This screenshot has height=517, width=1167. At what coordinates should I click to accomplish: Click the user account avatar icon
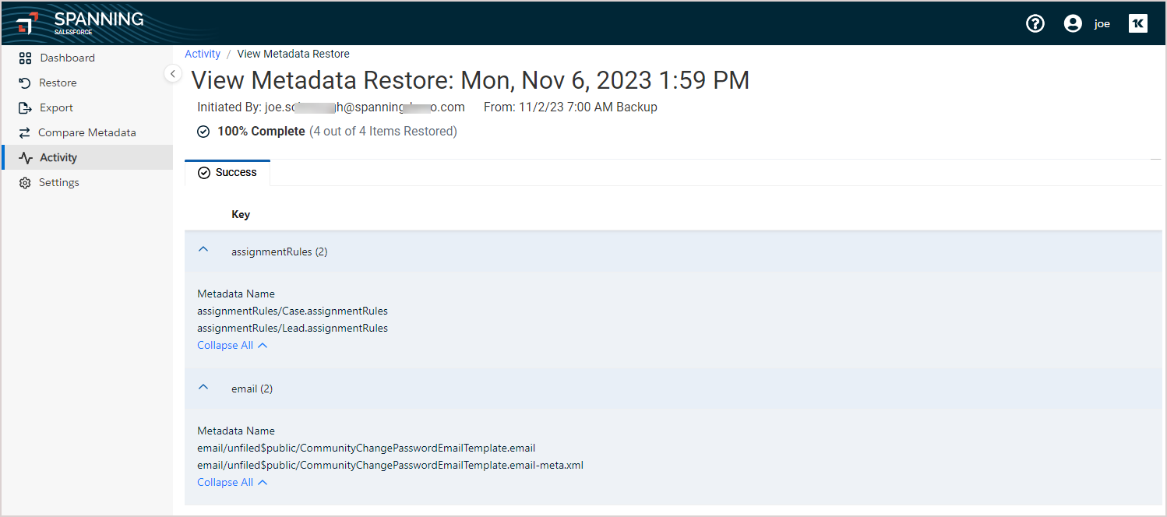pos(1073,23)
